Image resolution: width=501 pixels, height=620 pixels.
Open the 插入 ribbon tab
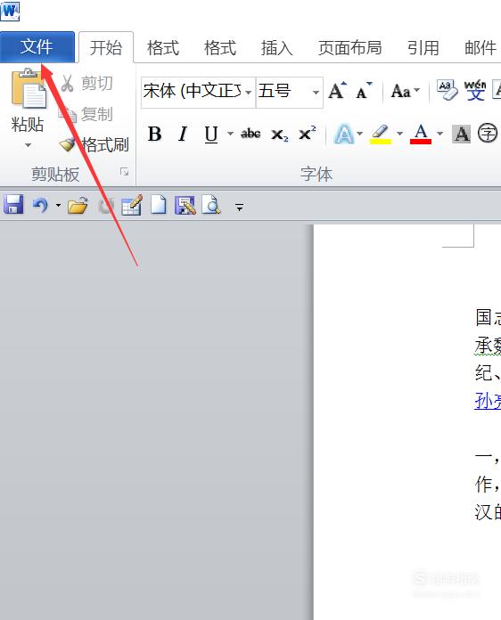tap(276, 48)
